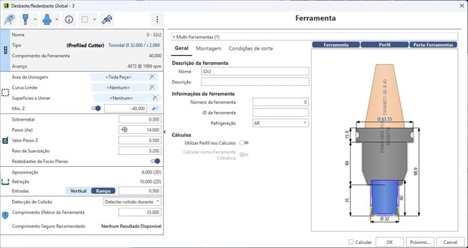The width and height of the screenshot is (468, 248).
Task: Toggle Redesbastes de Faces Planas switch
Action: (155, 162)
